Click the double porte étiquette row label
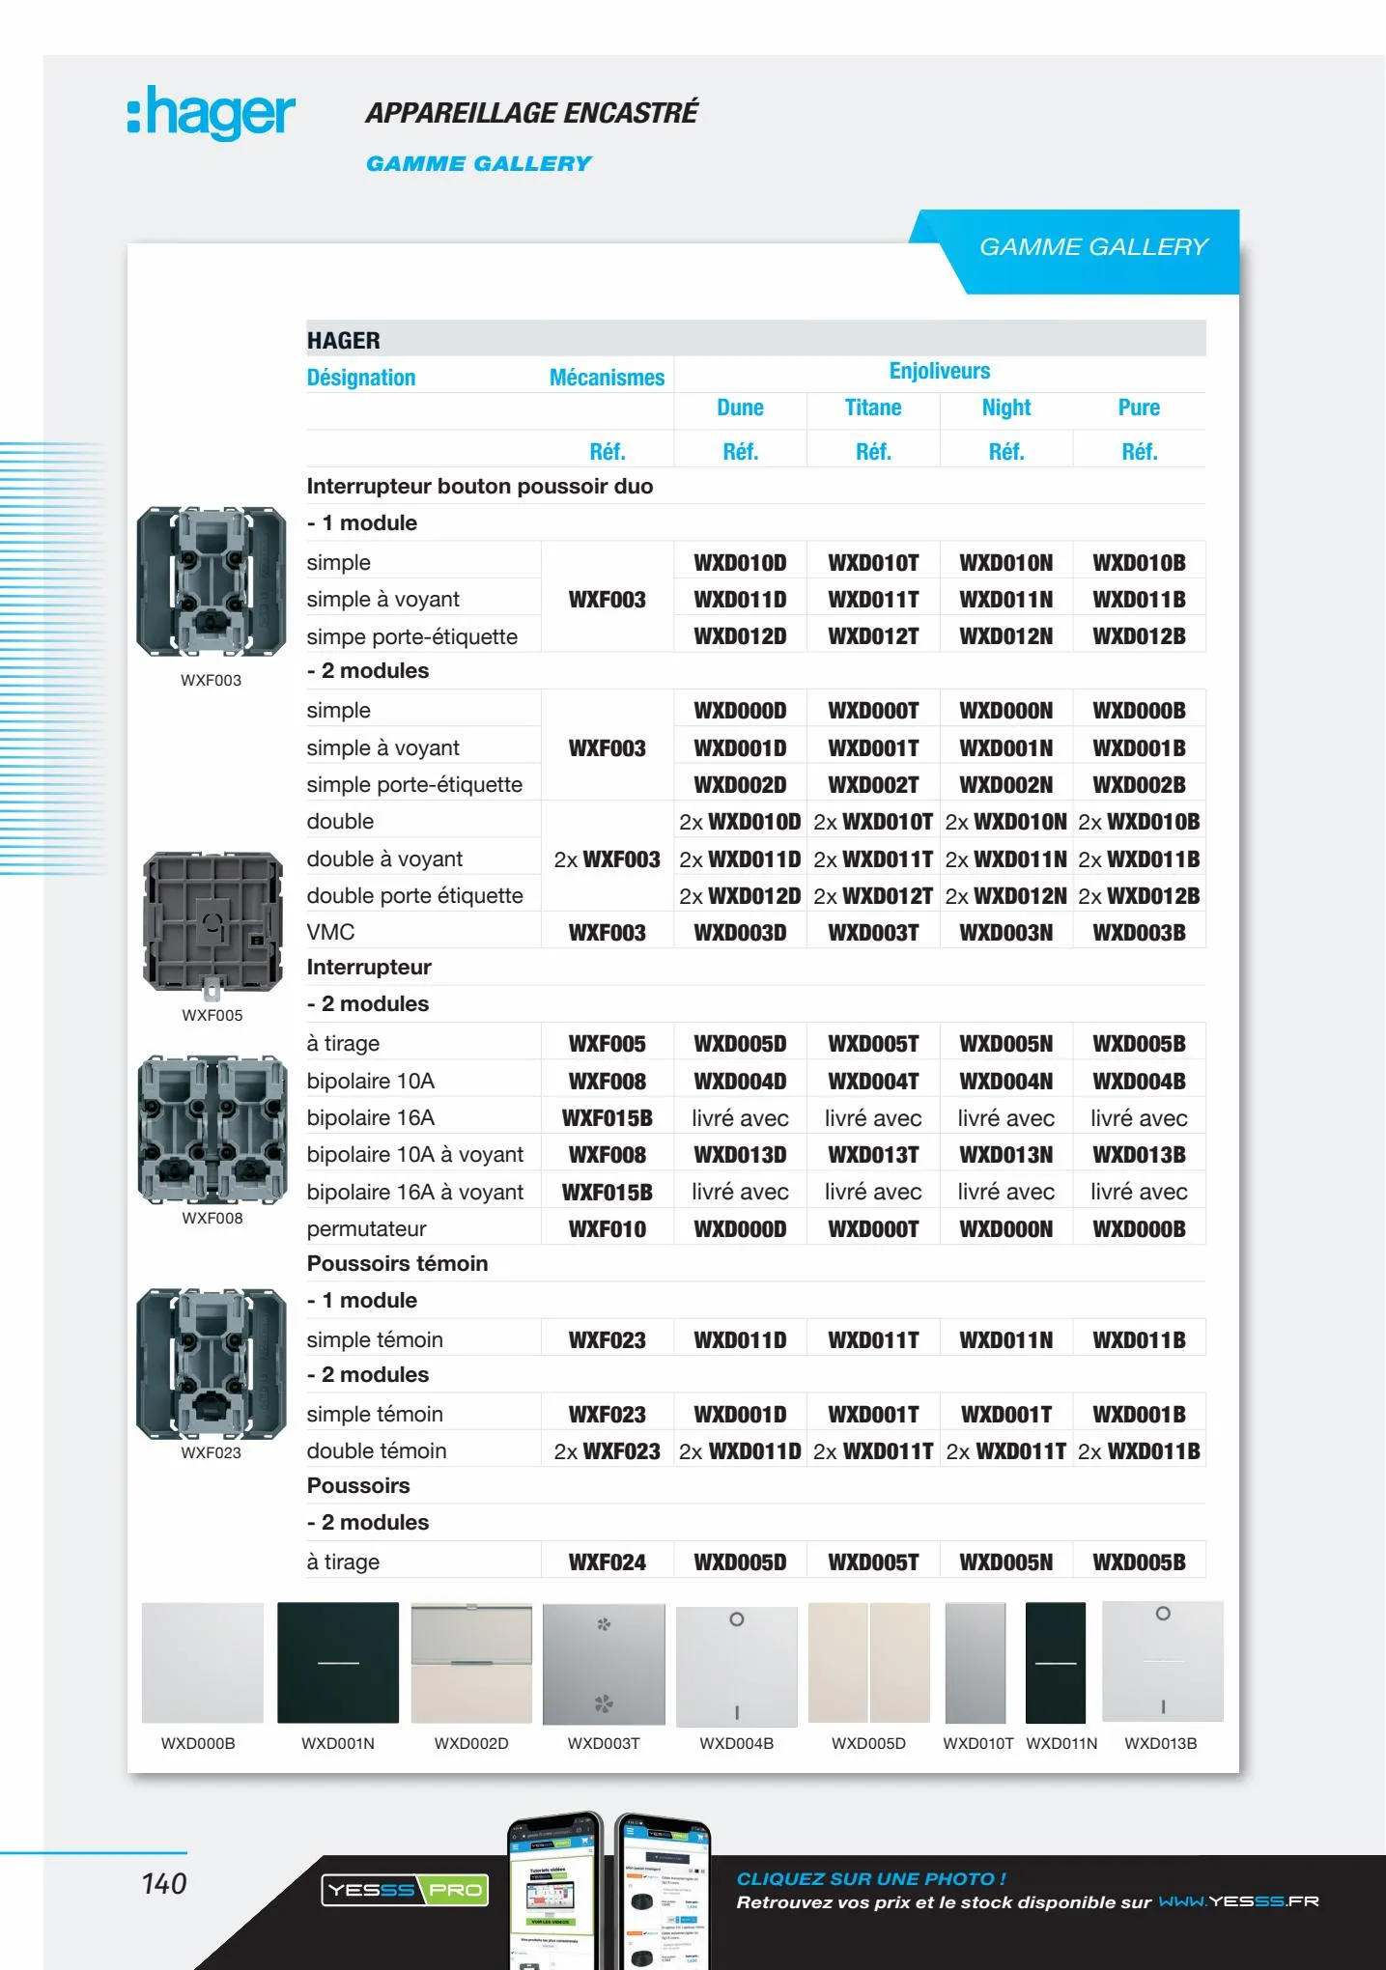The image size is (1386, 1970). 414,896
